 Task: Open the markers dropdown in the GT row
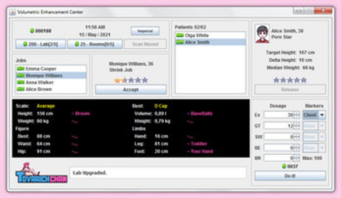tap(314, 126)
